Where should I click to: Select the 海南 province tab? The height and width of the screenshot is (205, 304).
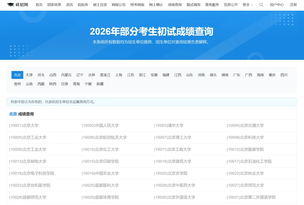260,75
